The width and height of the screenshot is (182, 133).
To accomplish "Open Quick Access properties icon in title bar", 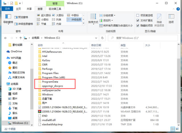I will click(12, 3).
